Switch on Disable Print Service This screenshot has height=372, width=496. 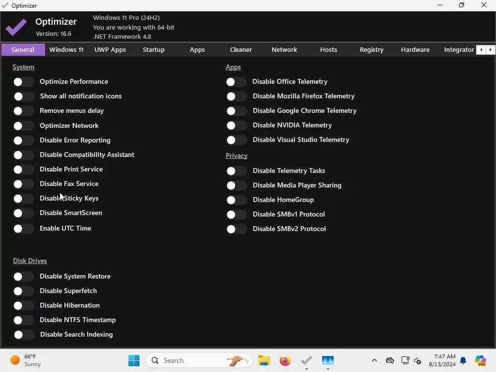[x=23, y=170]
